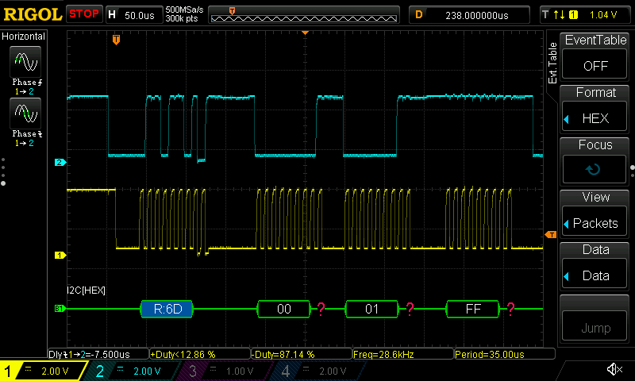Click the I2C[HEX] decode label
Screen dimensions: 635x381
(86, 291)
